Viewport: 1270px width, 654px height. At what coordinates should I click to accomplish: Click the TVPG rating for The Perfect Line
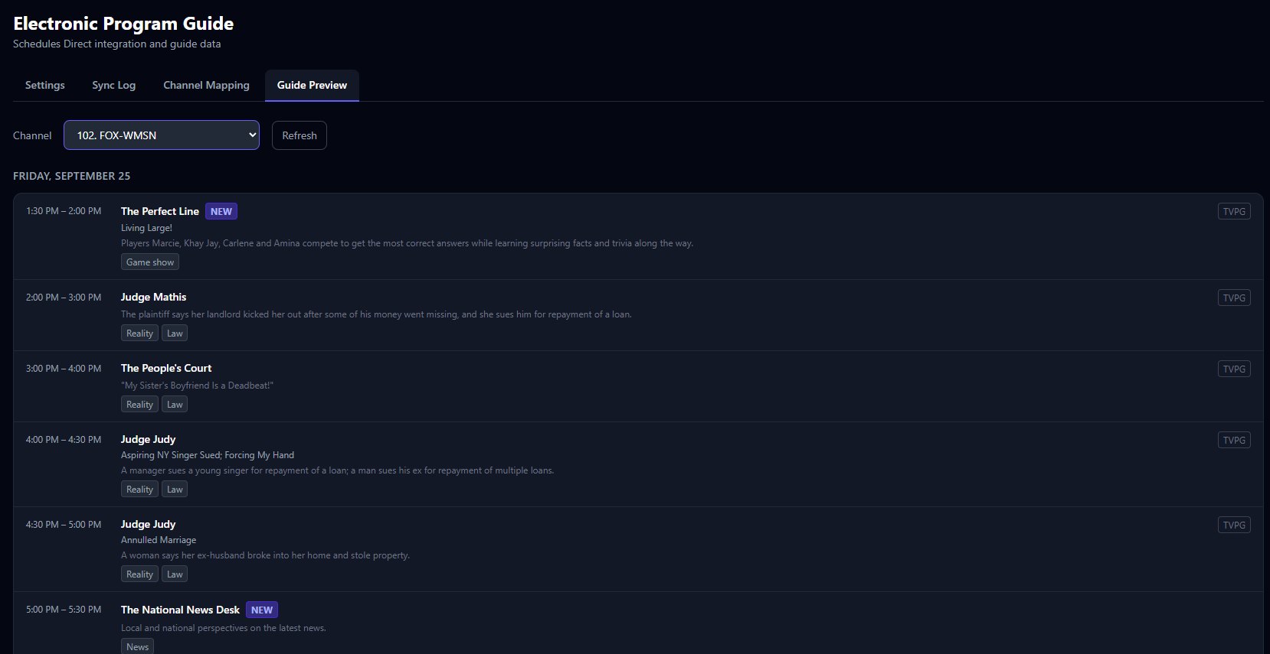click(x=1234, y=211)
